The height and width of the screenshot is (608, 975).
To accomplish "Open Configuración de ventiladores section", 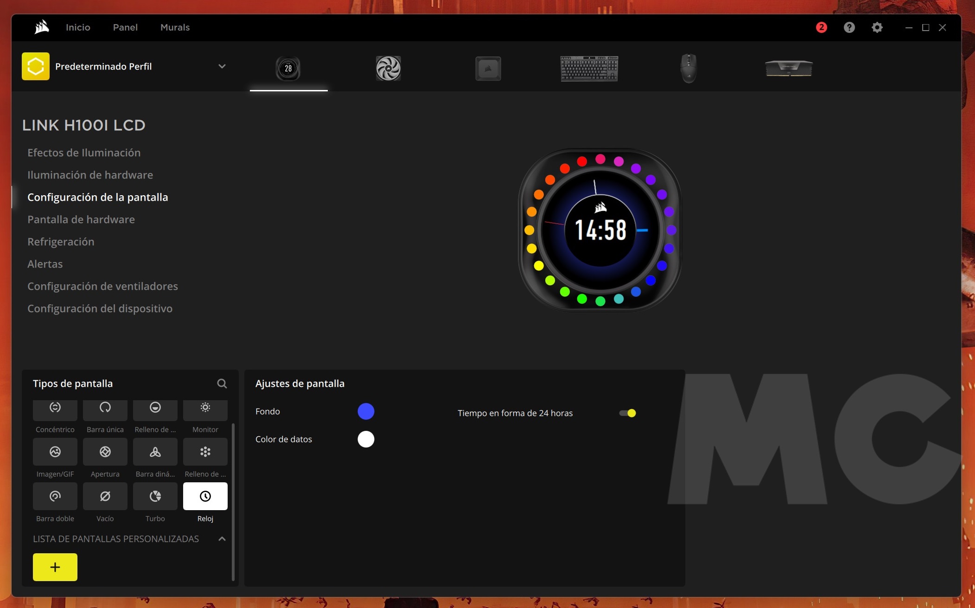I will click(102, 286).
